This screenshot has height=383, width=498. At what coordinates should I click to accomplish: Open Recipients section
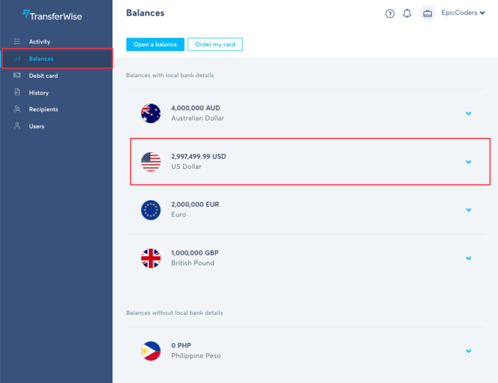(x=43, y=109)
